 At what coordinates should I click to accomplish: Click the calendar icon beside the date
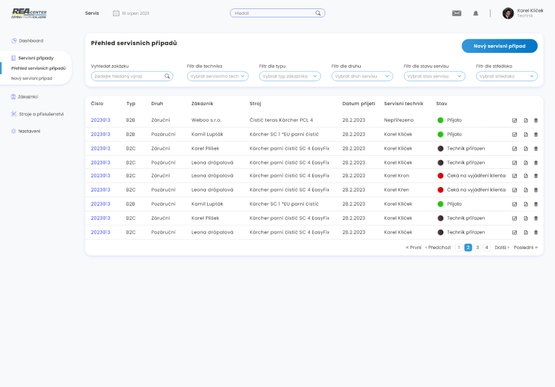click(x=116, y=13)
